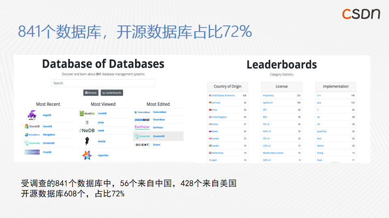Click the BTDB placeholder icon
This screenshot has width=389, height=218.
tap(87, 122)
